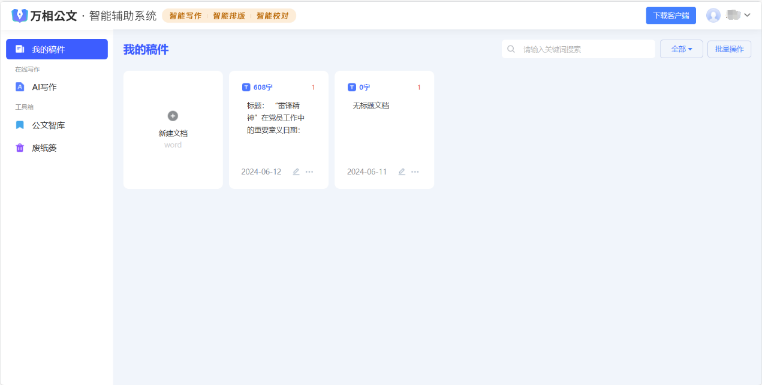Open the three-dot menu on the 无标题文档 card
Viewport: 762px width, 385px height.
click(415, 172)
